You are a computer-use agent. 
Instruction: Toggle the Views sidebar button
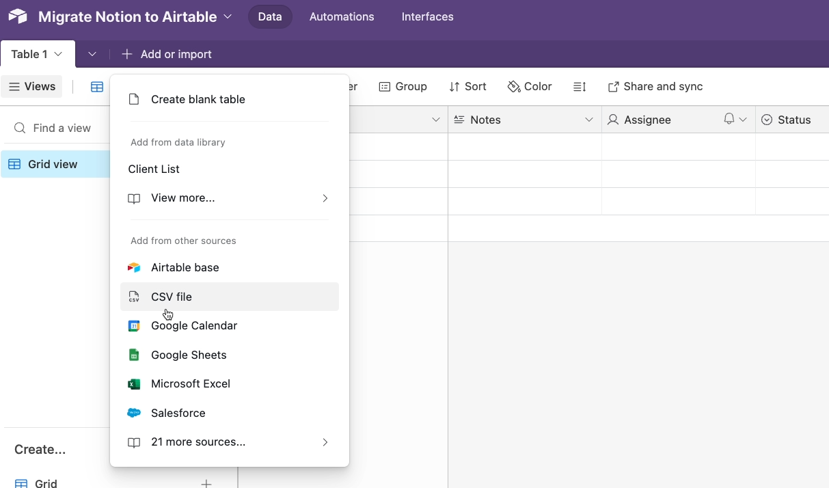pos(32,87)
